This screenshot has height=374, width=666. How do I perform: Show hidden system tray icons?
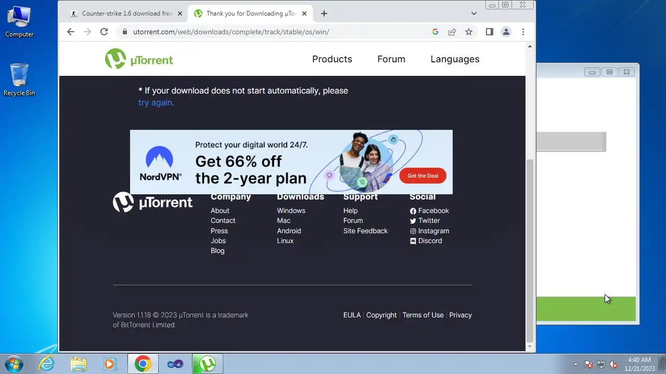575,364
